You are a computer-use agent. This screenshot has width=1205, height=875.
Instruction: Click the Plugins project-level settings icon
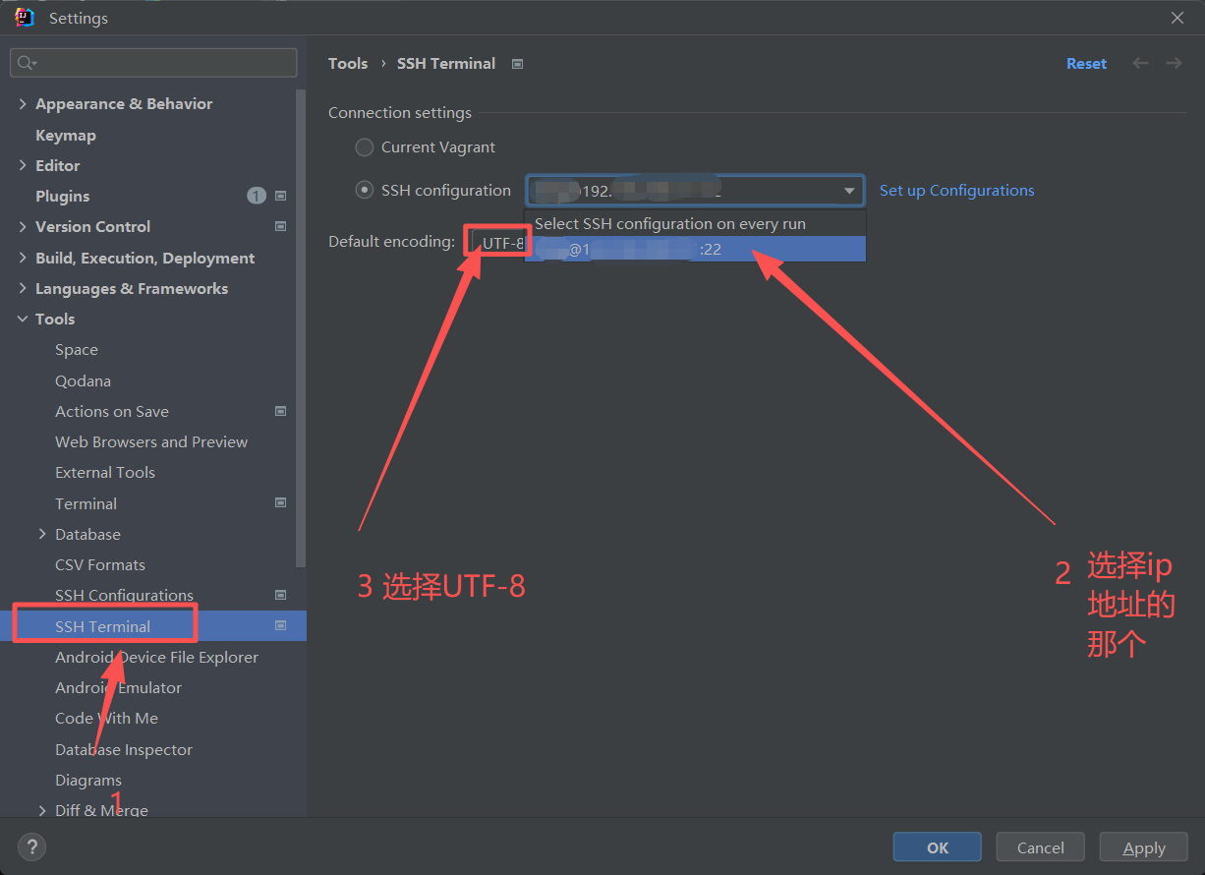click(280, 196)
